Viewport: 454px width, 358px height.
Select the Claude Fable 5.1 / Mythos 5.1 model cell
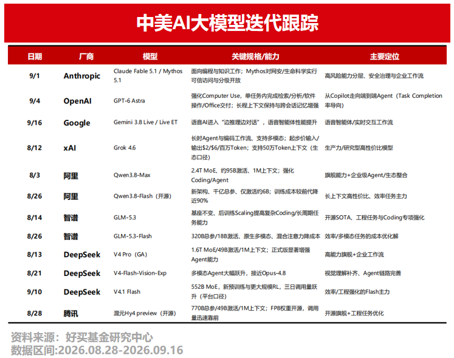coord(148,75)
